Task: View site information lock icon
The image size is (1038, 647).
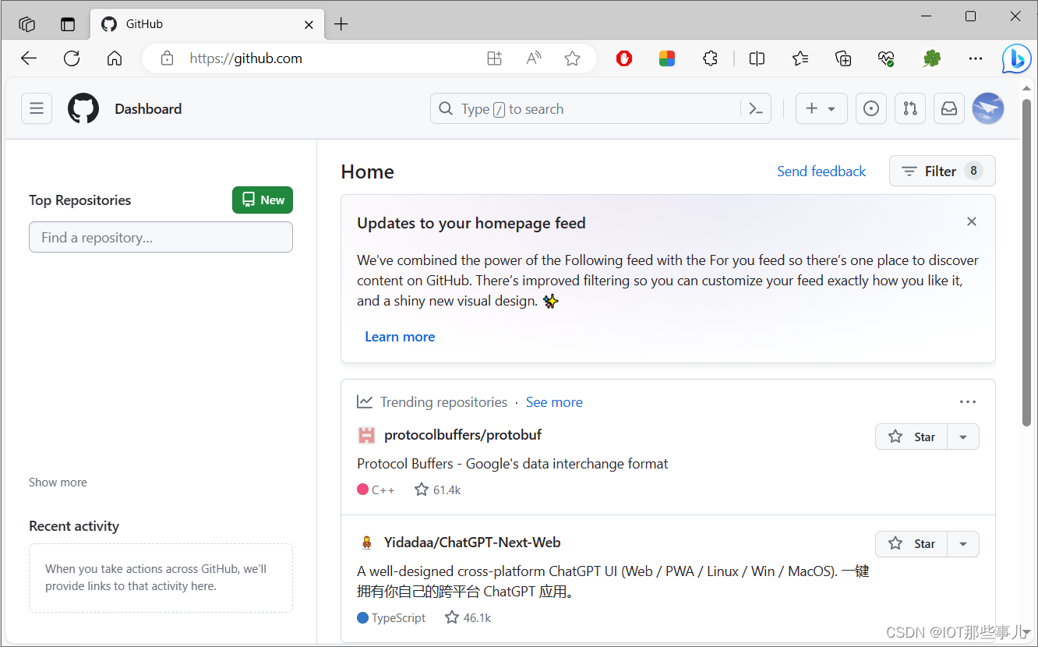Action: click(166, 58)
